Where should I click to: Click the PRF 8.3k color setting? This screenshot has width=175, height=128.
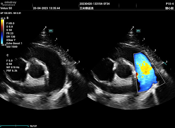tap(12, 71)
